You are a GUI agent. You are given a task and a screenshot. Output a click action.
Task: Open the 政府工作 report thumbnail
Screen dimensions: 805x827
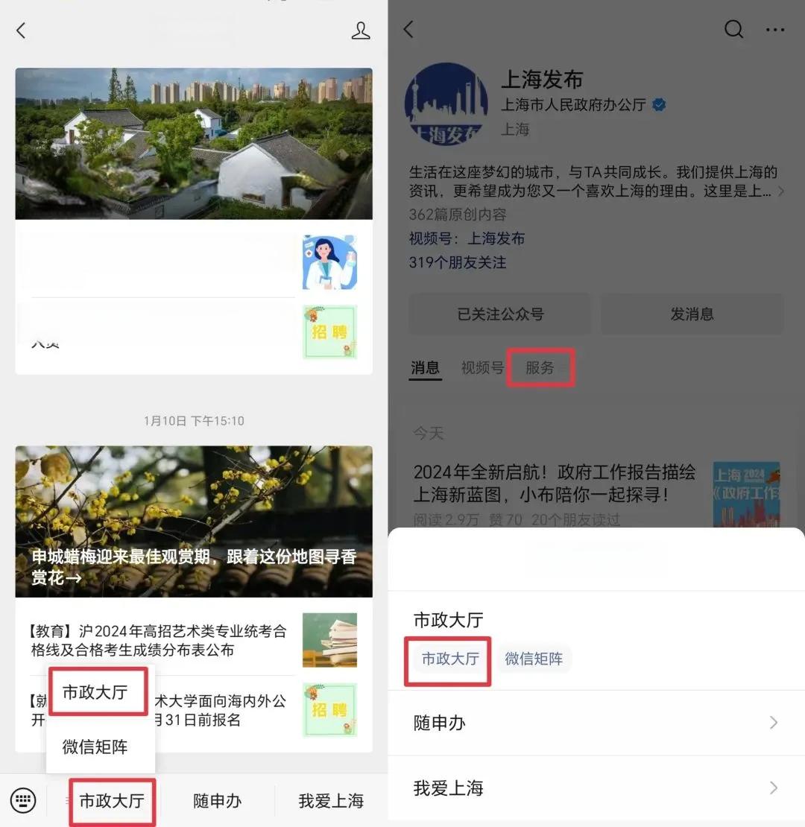point(746,494)
